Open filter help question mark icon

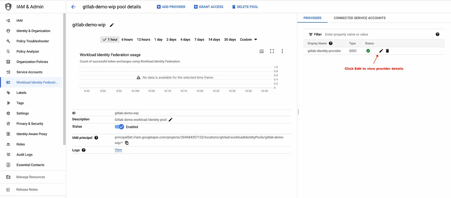click(x=437, y=34)
